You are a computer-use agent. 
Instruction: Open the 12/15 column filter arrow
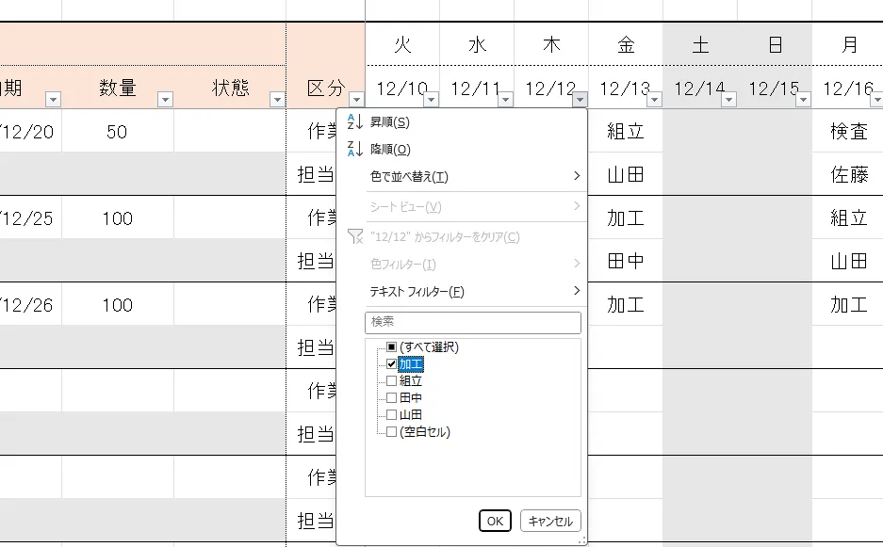(804, 97)
